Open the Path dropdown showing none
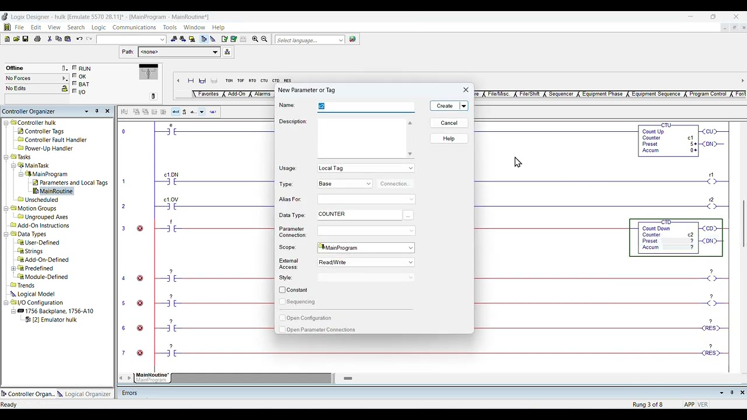The width and height of the screenshot is (747, 420). click(179, 52)
